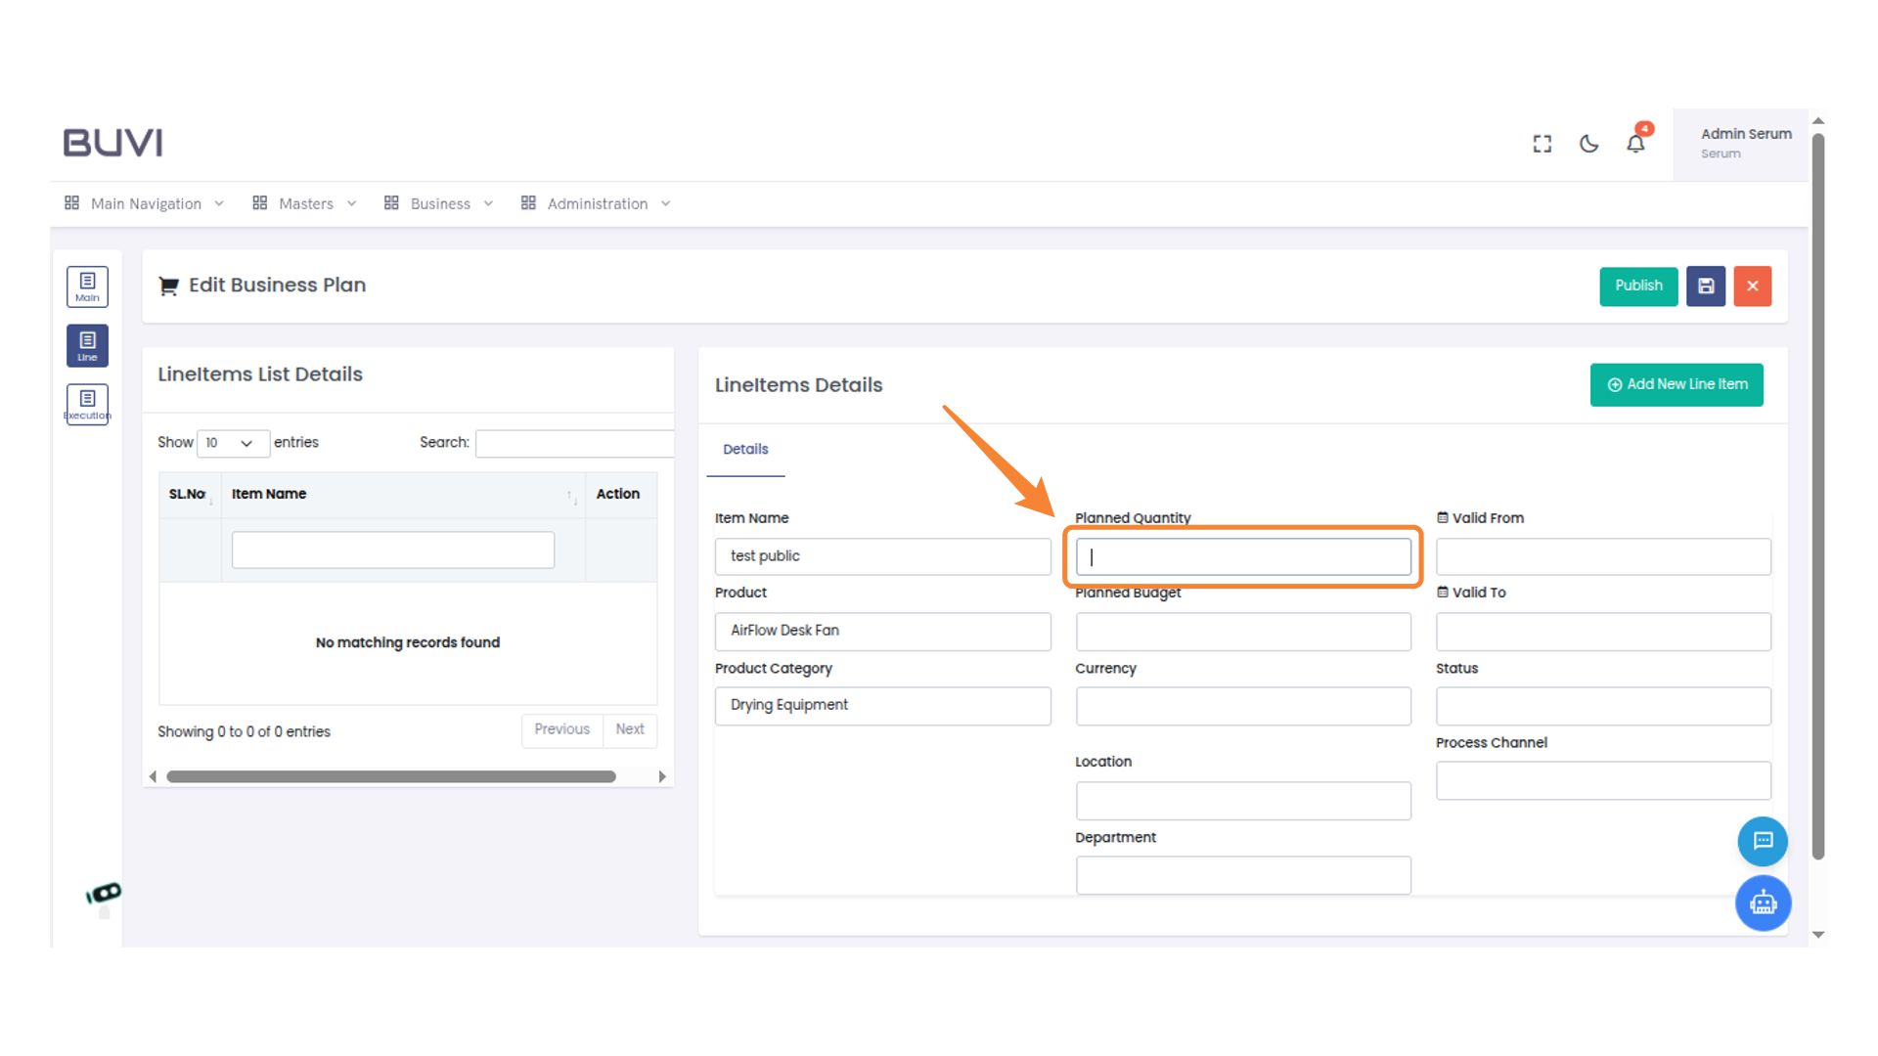Click the horizontal scrollbar under line items table
Image resolution: width=1878 pixels, height=1056 pixels.
[391, 776]
